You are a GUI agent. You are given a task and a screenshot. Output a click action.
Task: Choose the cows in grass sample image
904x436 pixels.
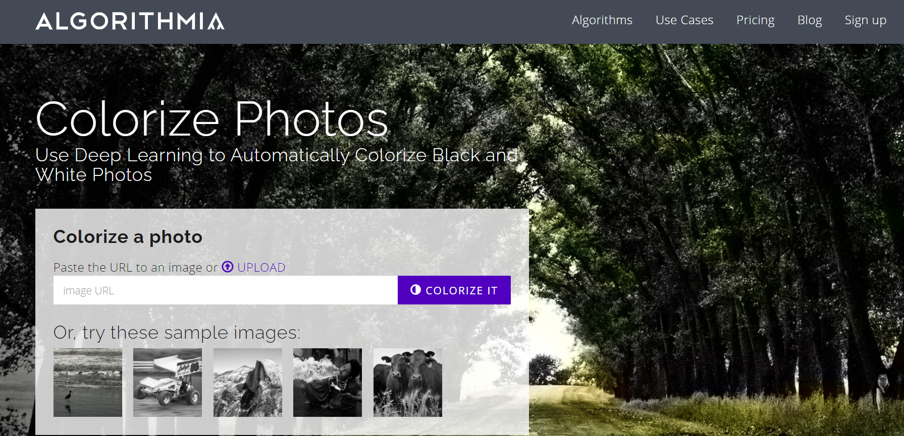[x=407, y=383]
